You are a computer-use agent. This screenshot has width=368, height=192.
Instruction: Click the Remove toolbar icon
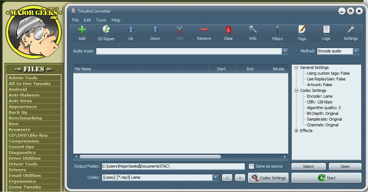click(204, 29)
